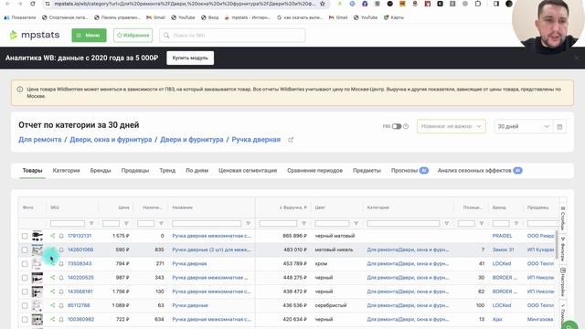Viewport: 585px width, 329px height.
Task: Open the FBS help question-mark icon
Action: pos(406,126)
